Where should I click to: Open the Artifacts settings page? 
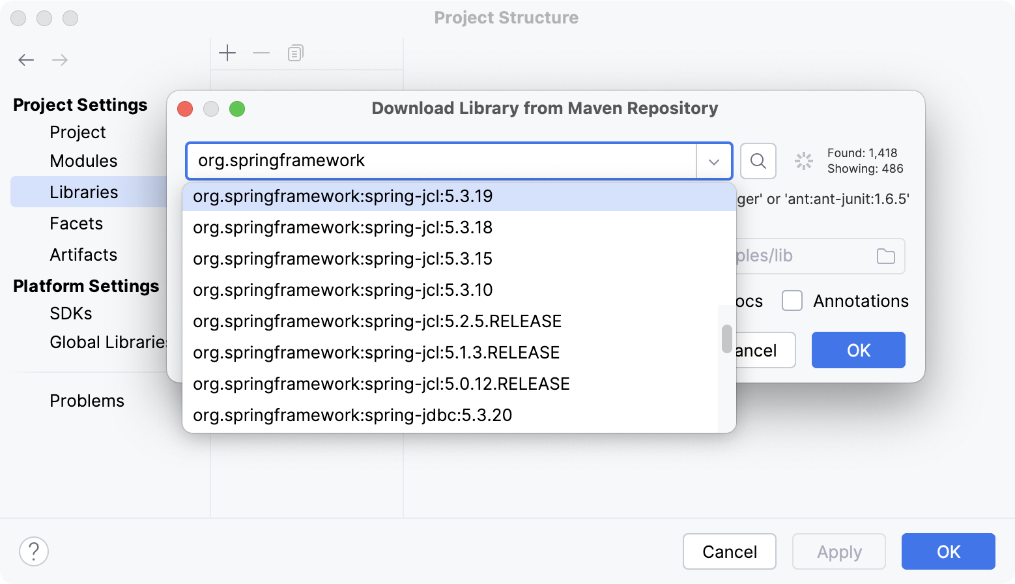(x=83, y=254)
